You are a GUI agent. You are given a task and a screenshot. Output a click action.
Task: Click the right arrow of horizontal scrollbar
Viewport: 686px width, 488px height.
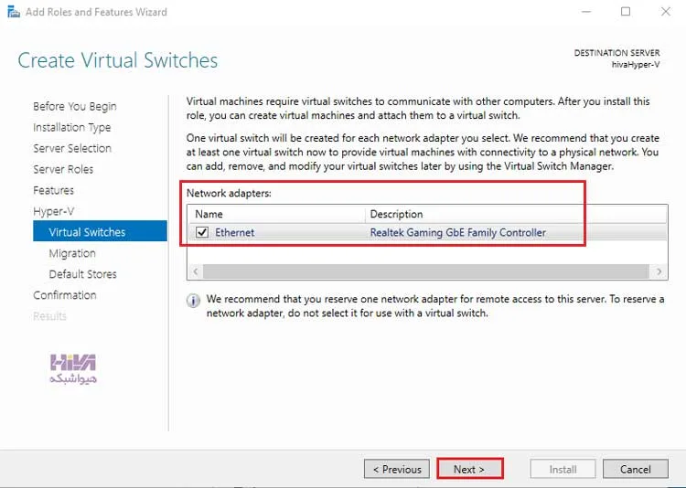coord(659,271)
